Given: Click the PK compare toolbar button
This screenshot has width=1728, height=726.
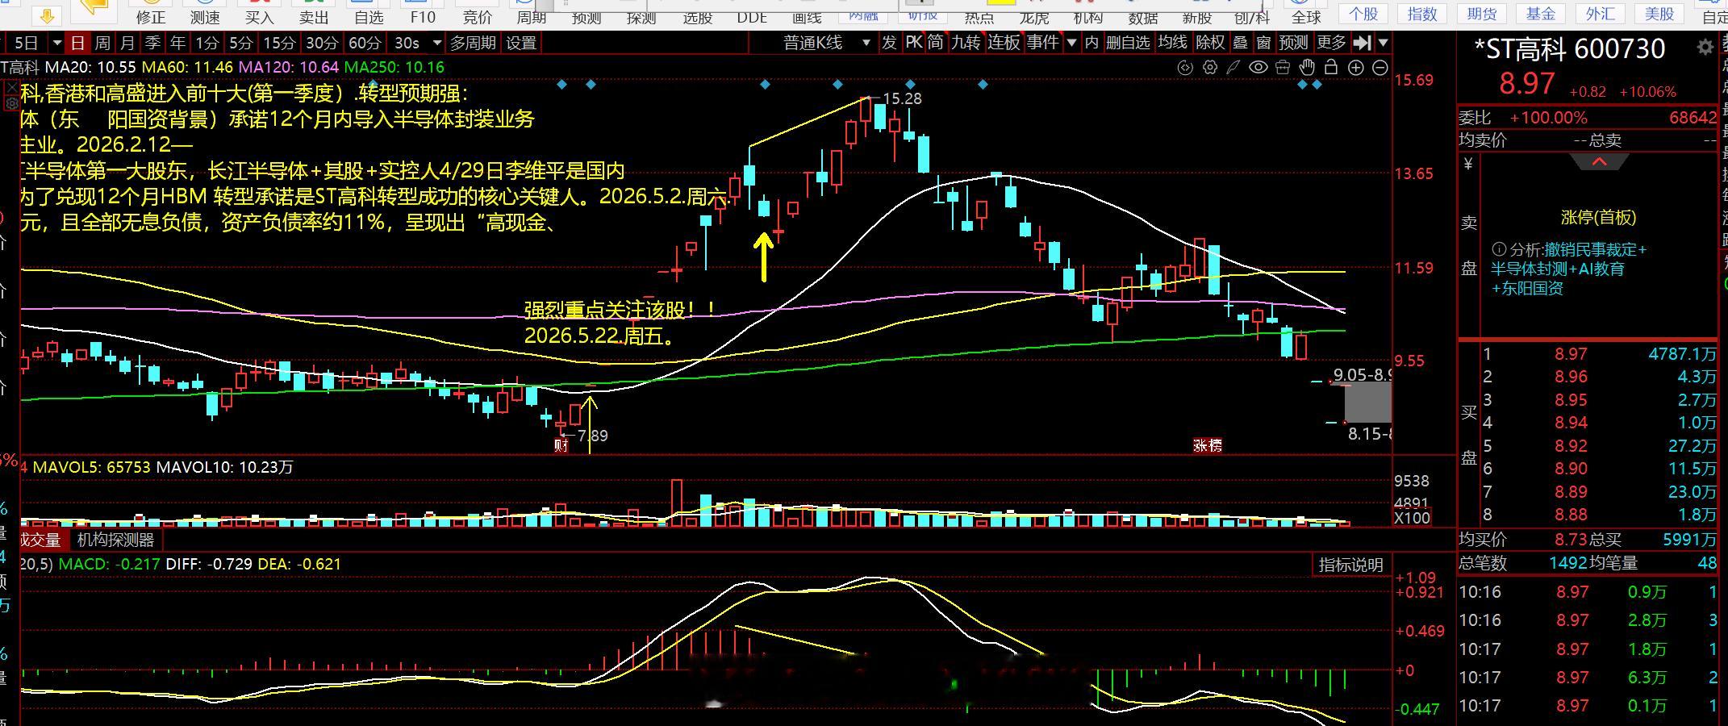Looking at the screenshot, I should point(913,43).
